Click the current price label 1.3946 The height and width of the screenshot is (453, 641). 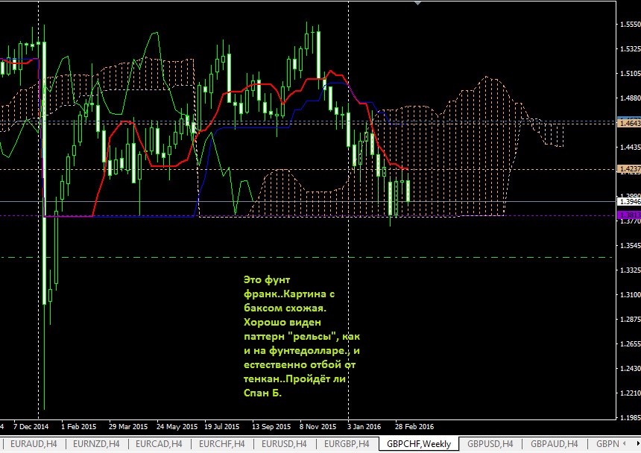[x=629, y=201]
